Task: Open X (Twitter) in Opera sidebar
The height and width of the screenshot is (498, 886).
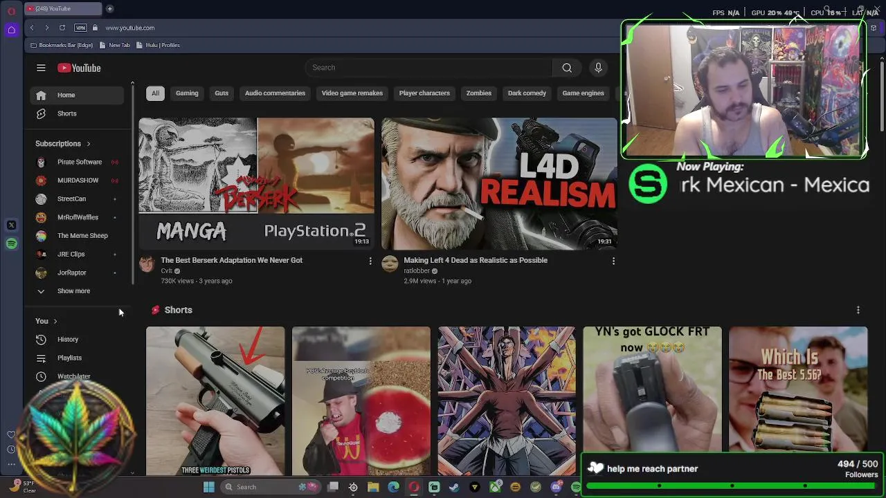Action: coord(11,225)
